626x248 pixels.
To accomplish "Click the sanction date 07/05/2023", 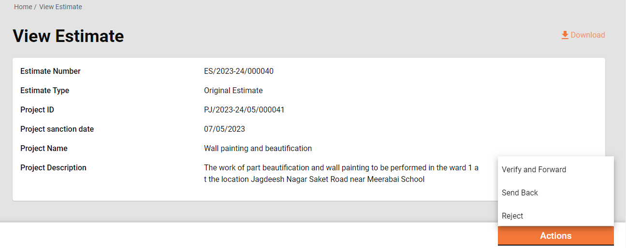I will (x=224, y=129).
